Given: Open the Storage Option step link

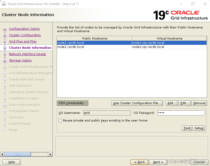Looking at the screenshot, I should click(x=20, y=60).
